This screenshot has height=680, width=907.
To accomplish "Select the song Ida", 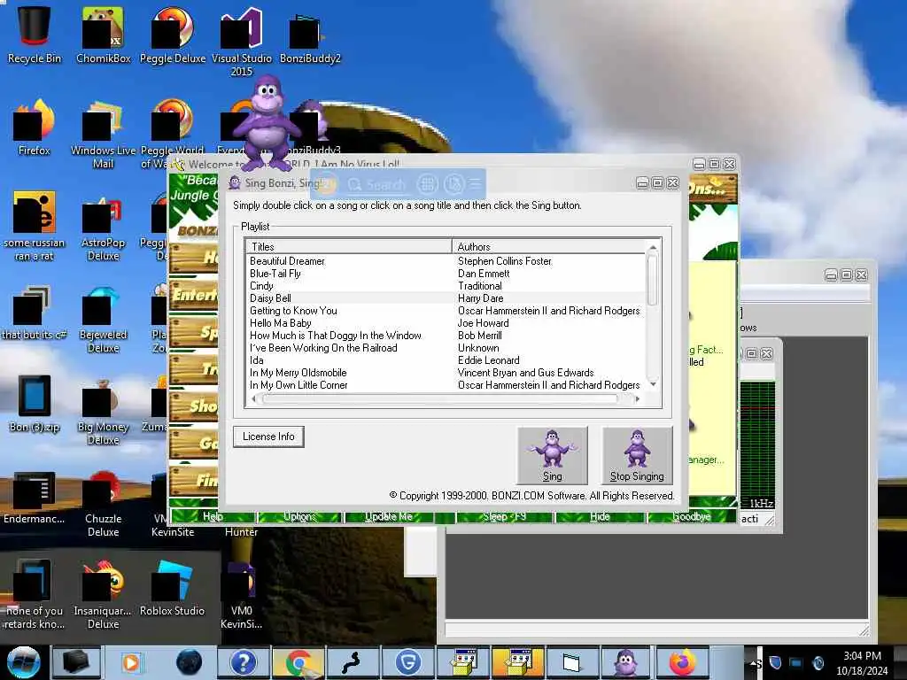I will click(257, 360).
